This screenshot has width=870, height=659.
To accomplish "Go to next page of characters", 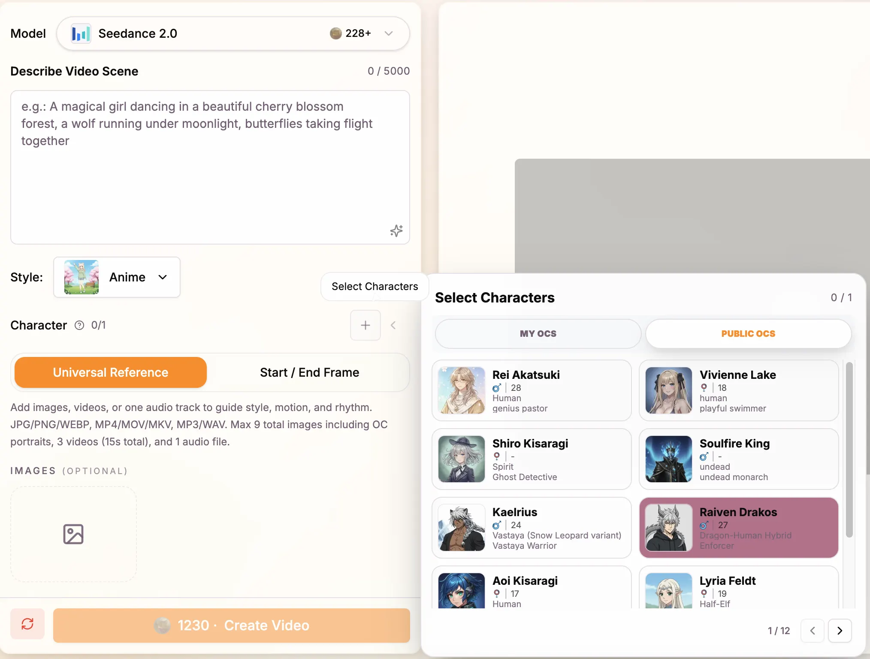I will coord(840,630).
